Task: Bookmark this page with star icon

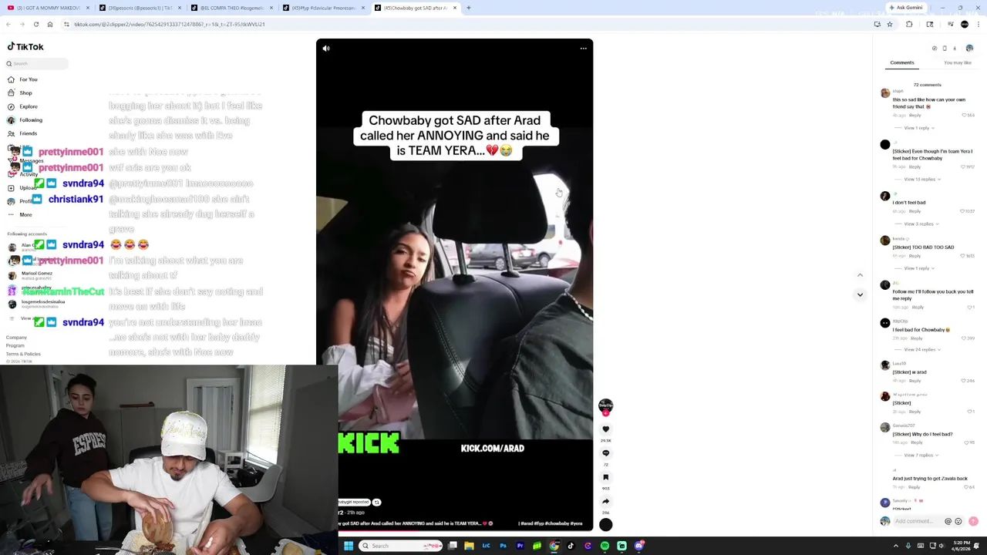Action: tap(889, 24)
